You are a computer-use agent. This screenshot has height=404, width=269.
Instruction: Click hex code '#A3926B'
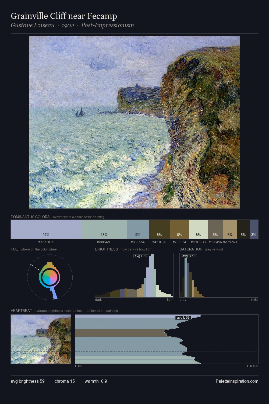230,242
